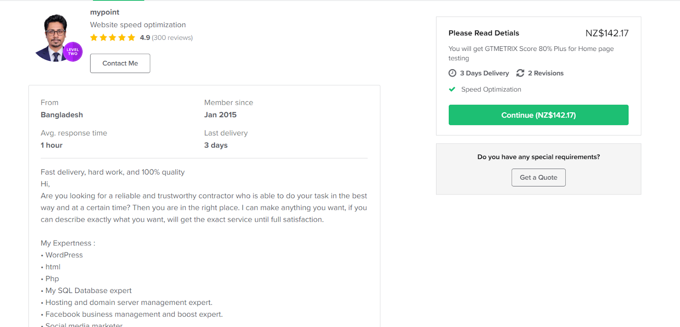This screenshot has height=327, width=680.
Task: Click the Level Two seller badge
Action: [73, 52]
